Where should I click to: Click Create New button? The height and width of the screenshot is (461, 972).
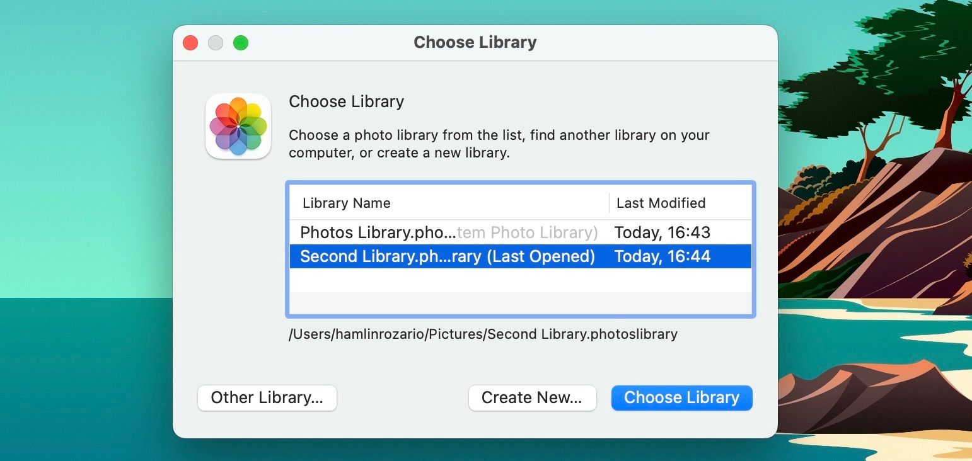tap(532, 397)
